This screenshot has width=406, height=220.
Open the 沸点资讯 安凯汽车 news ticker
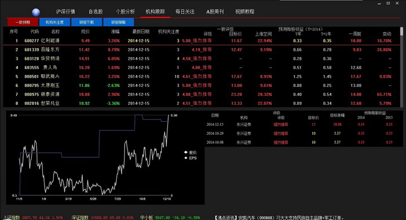(279, 218)
